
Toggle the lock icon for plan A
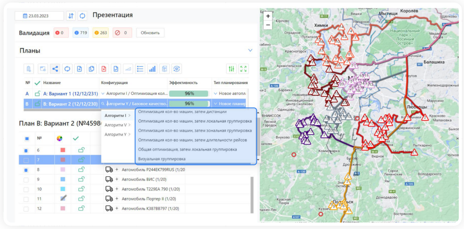[x=37, y=94]
